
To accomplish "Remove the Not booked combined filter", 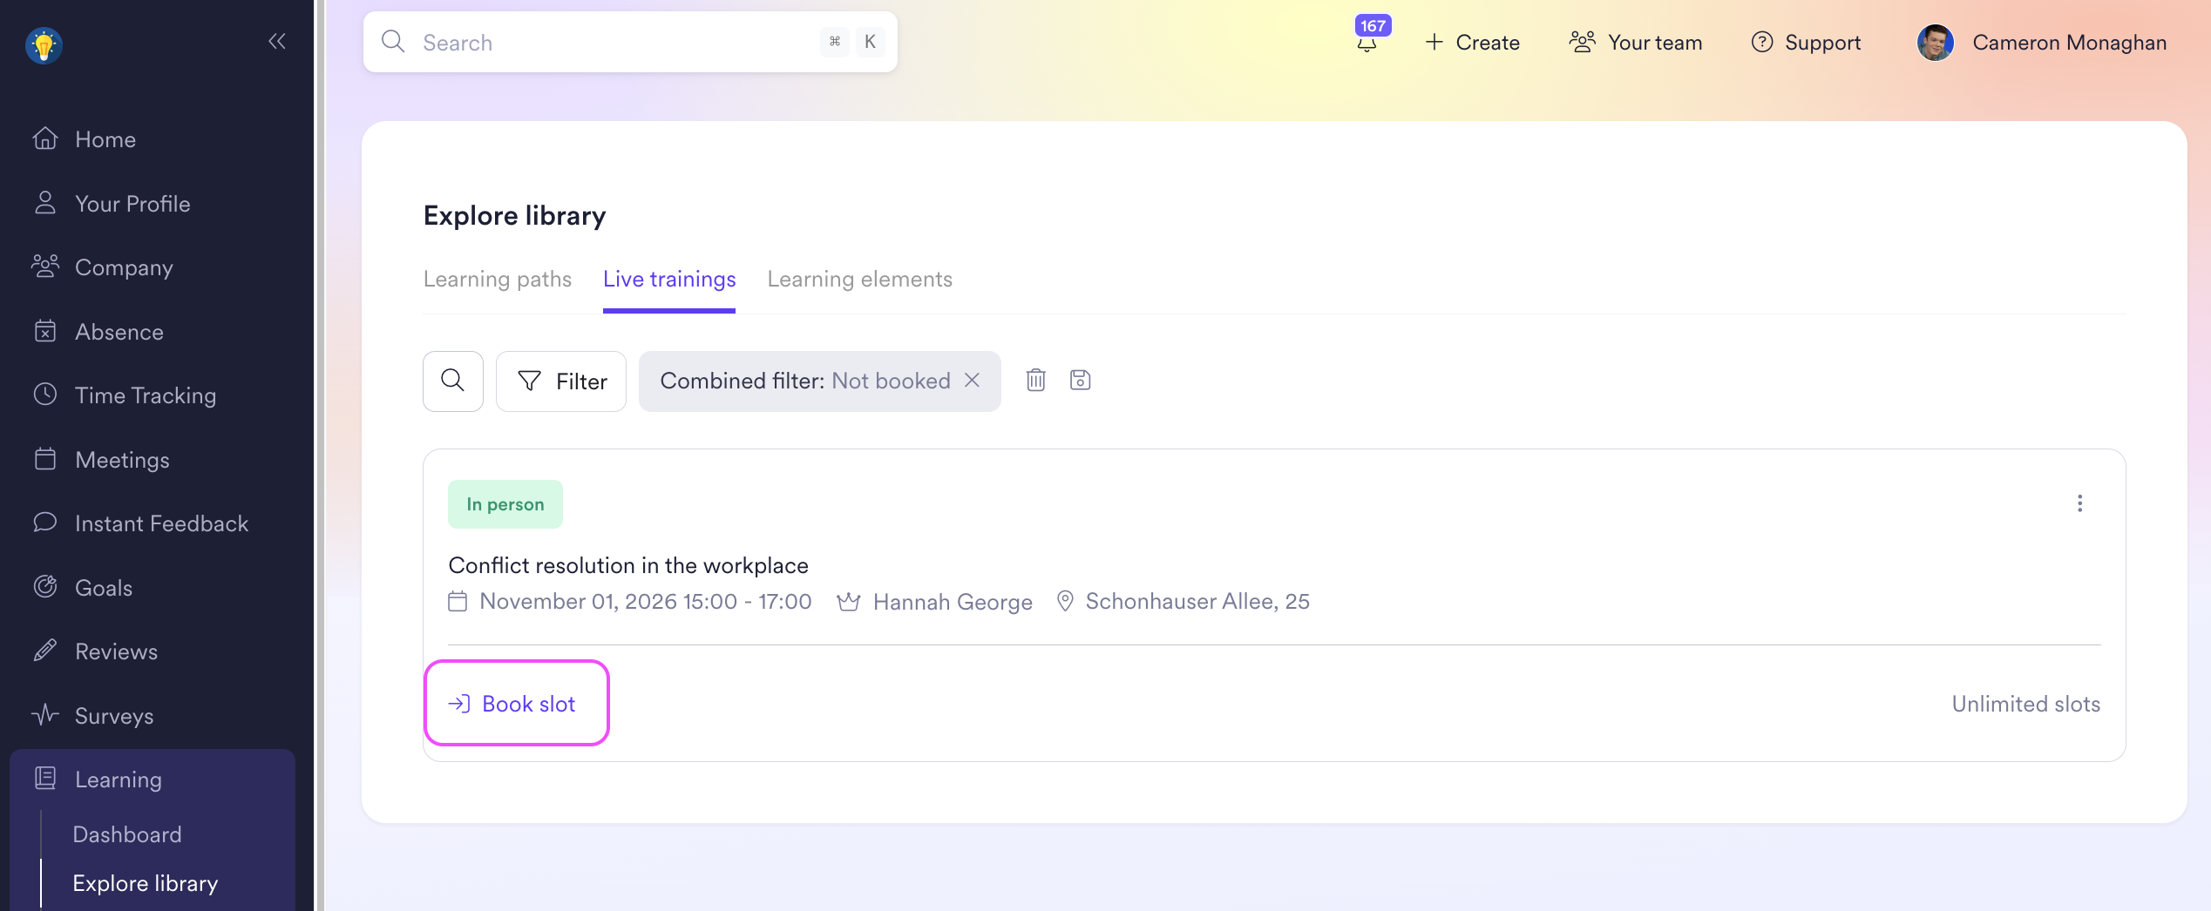I will tap(973, 381).
